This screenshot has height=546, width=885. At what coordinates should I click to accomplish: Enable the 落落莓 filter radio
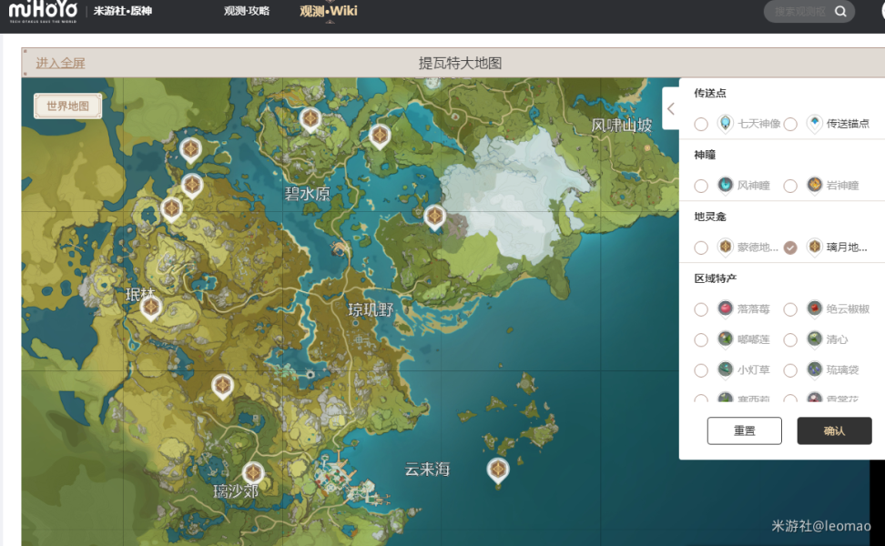(701, 309)
